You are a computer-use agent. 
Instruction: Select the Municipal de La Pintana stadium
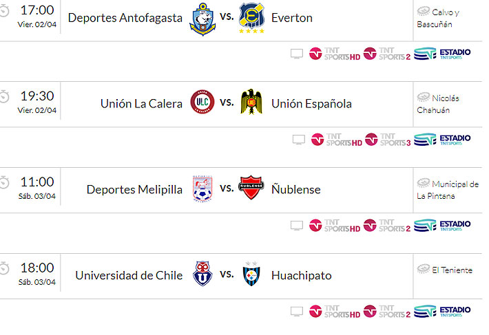[x=448, y=189]
